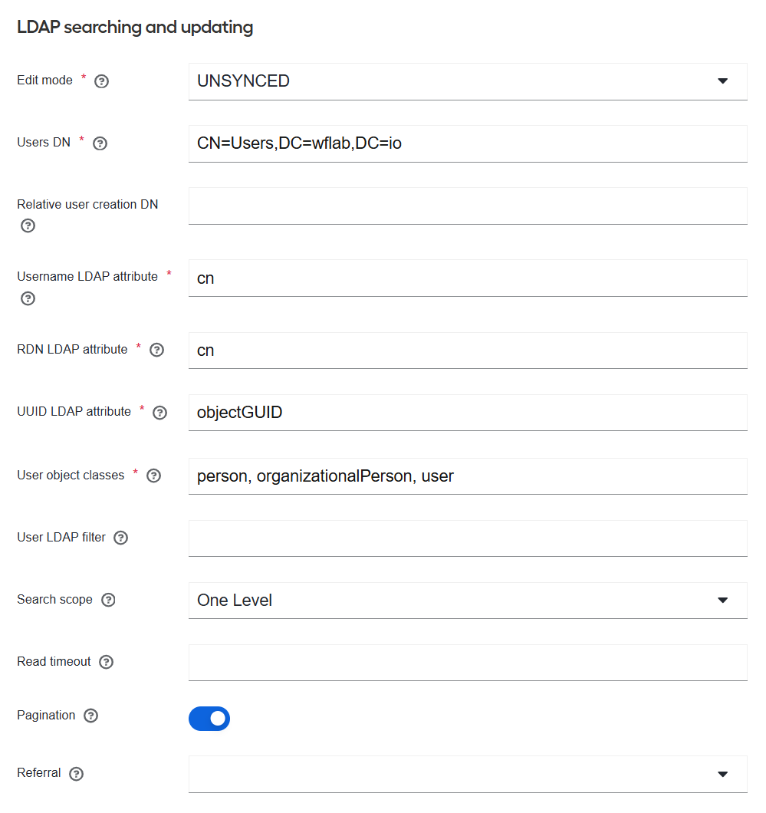Click User object classes help icon
This screenshot has width=766, height=813.
[154, 476]
